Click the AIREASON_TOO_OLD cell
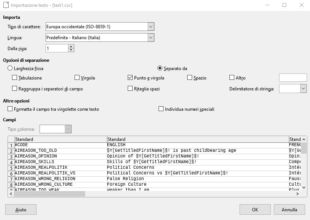The image size is (310, 220). pyautogui.click(x=61, y=150)
